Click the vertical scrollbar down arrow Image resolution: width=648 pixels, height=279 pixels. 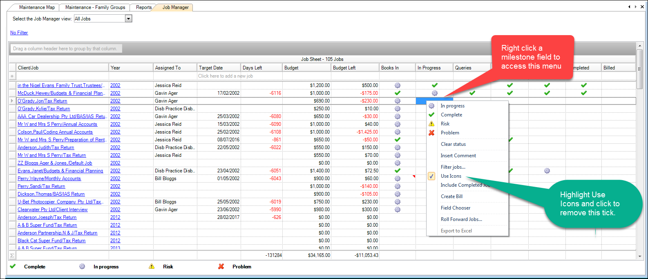pos(639,256)
